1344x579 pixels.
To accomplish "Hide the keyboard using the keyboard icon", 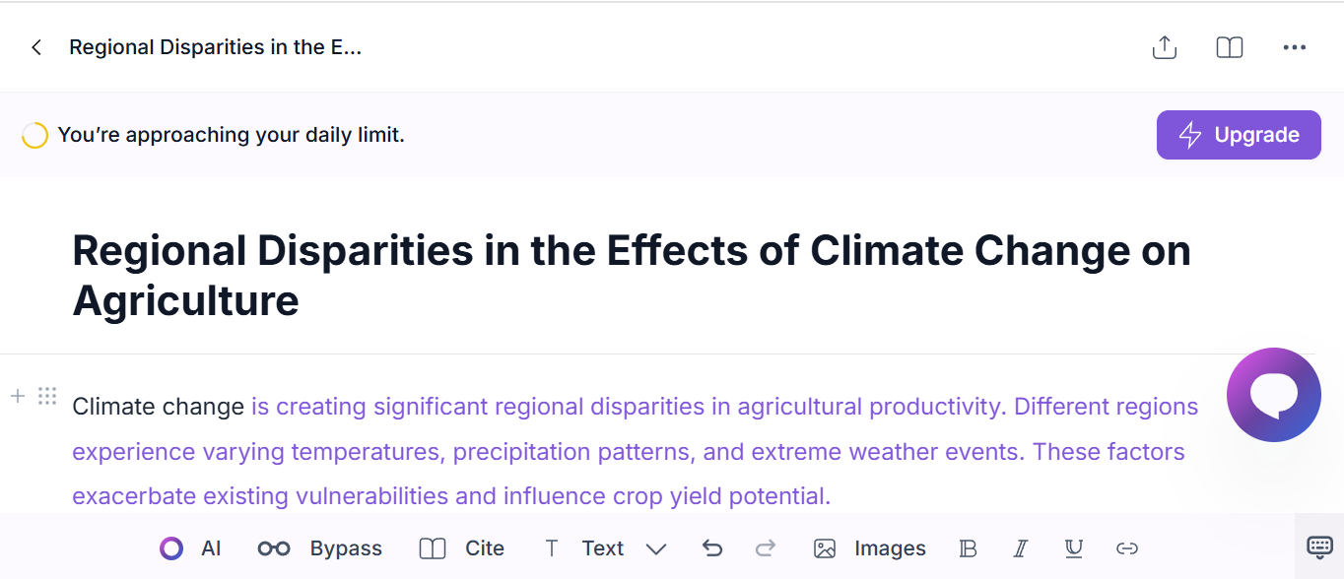I will (1319, 547).
